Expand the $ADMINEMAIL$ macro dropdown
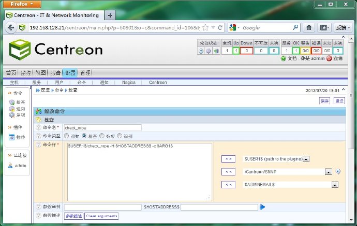 point(335,185)
